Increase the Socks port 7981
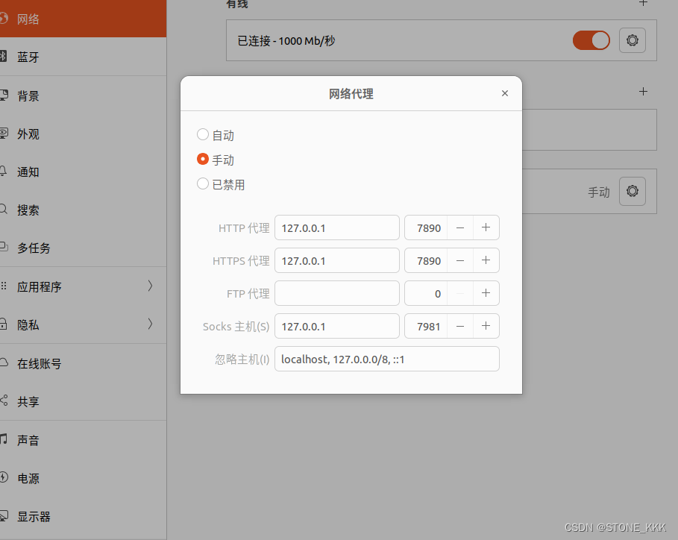 486,327
